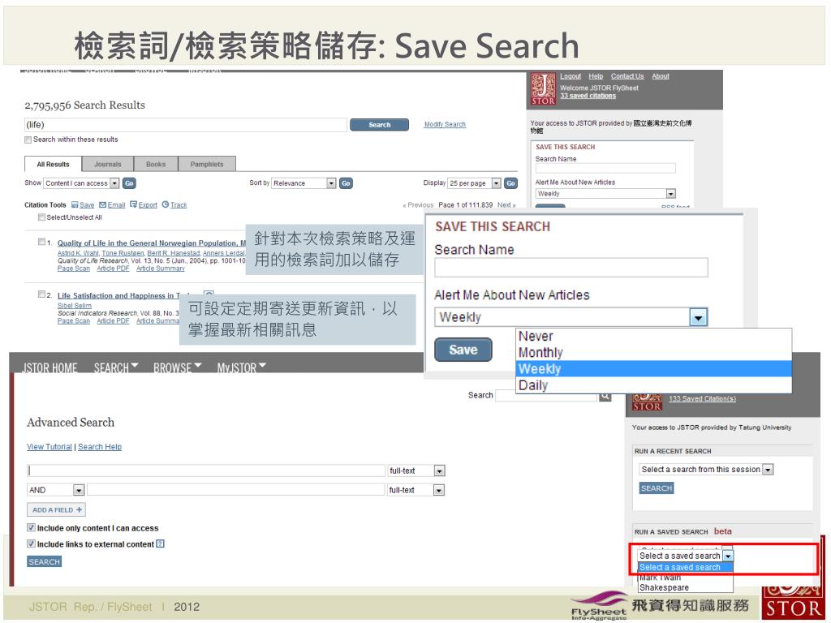Click the About link in top header
831x623 pixels.
(661, 76)
